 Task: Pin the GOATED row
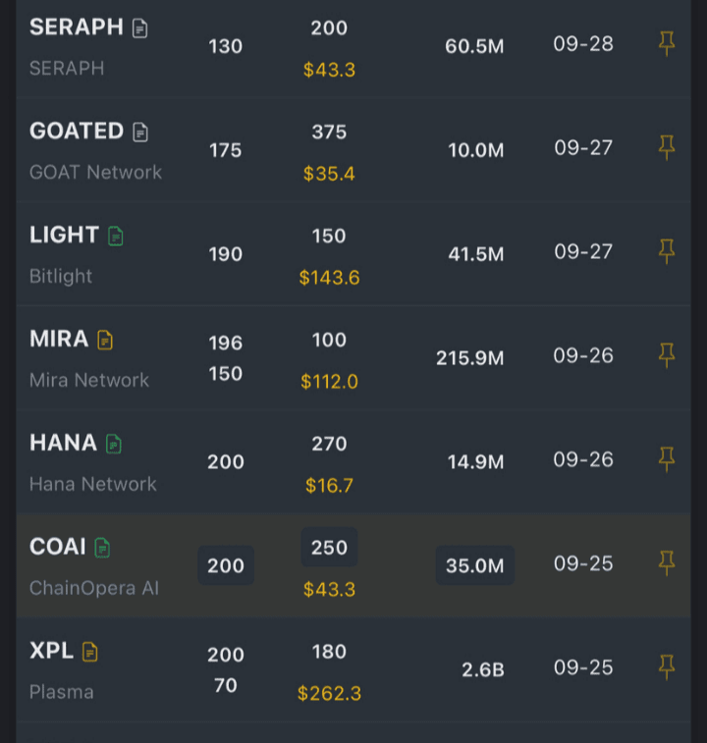(x=666, y=148)
